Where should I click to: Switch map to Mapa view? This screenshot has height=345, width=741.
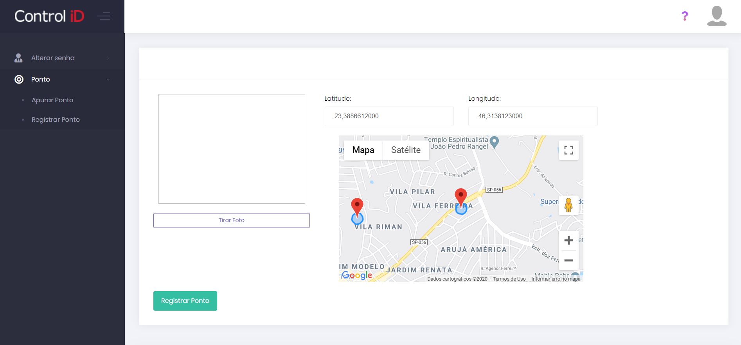(x=363, y=150)
